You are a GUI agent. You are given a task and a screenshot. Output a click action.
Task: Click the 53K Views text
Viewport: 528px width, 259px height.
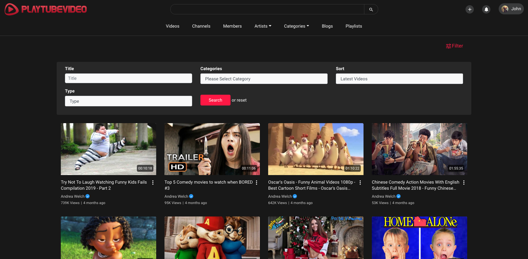380,203
